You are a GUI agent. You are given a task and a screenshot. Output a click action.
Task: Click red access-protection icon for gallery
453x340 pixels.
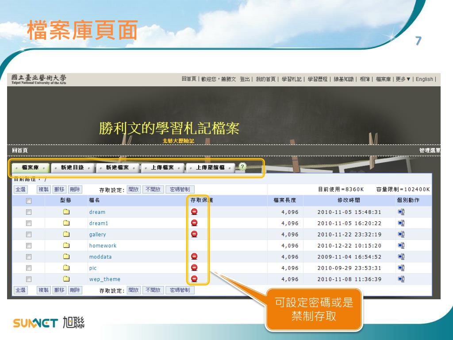coord(195,234)
